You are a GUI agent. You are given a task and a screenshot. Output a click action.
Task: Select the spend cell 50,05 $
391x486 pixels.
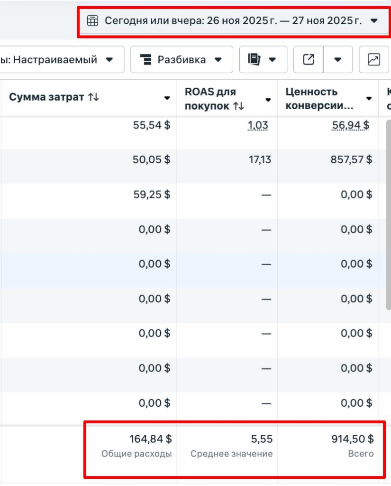click(151, 159)
